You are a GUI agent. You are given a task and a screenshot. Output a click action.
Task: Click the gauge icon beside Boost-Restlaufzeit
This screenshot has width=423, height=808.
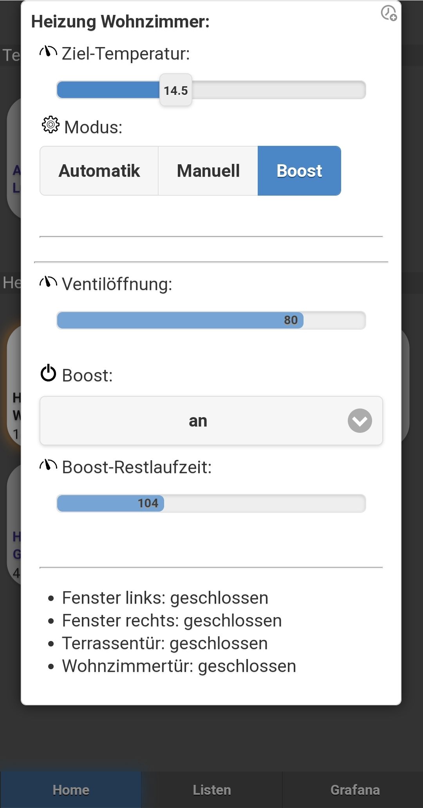pos(48,465)
